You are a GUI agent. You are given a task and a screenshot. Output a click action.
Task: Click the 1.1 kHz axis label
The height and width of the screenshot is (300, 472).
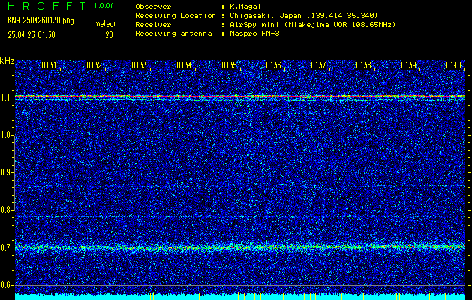(6, 97)
